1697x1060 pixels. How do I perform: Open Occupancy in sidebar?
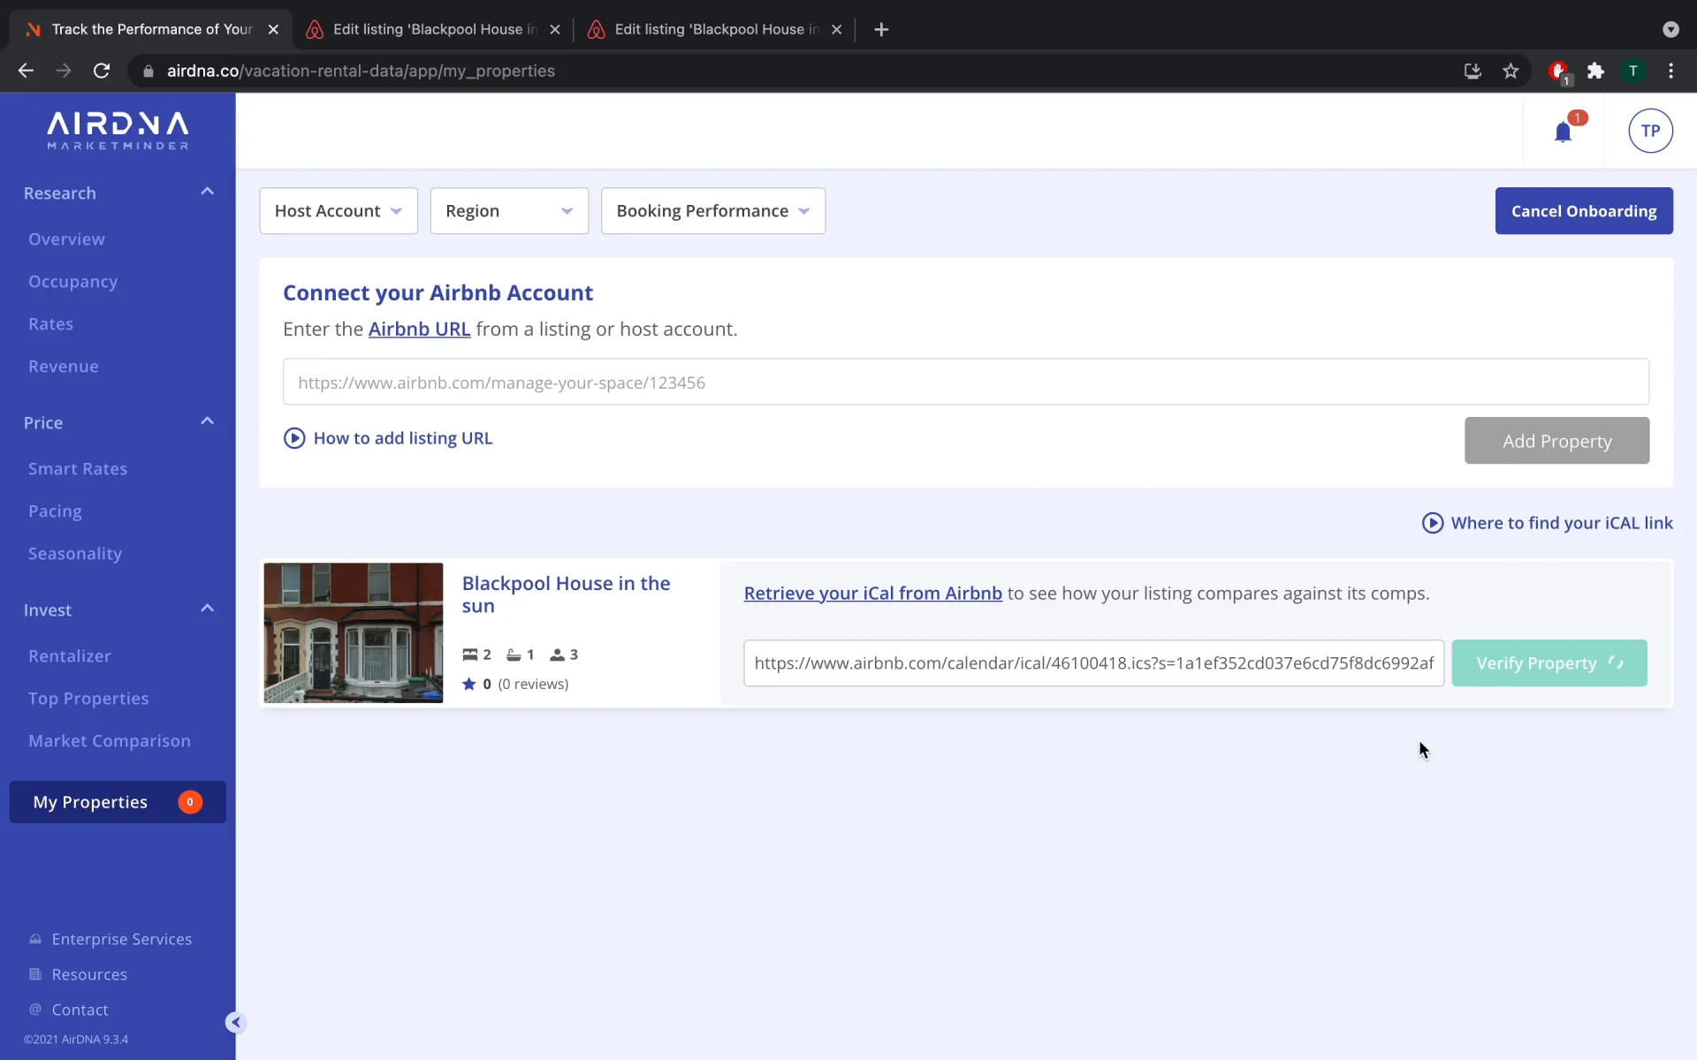(72, 282)
